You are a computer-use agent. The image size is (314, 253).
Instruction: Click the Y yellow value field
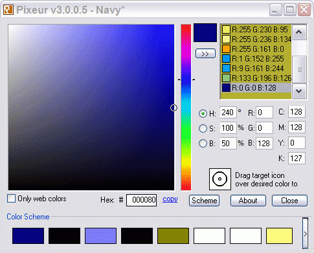[297, 143]
